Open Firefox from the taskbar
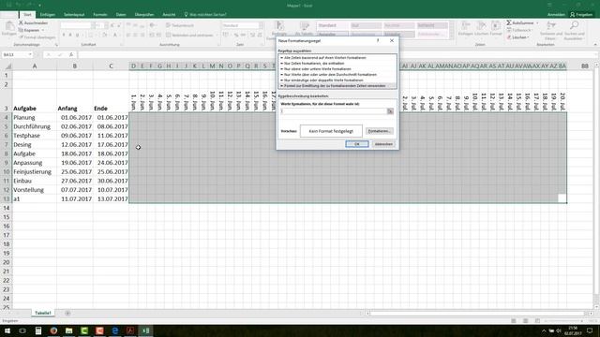The image size is (600, 337). click(53, 330)
